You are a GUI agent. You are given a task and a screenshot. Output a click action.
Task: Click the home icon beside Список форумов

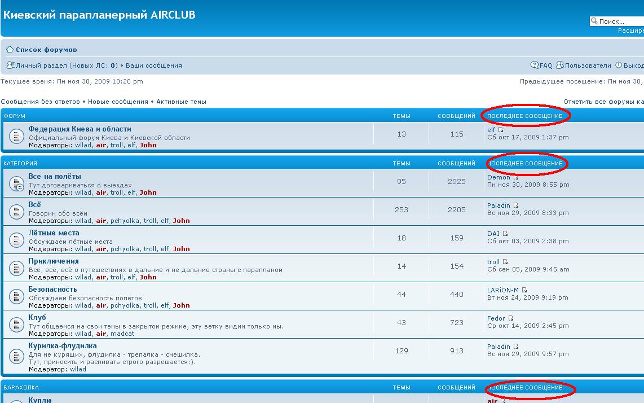pyautogui.click(x=10, y=50)
